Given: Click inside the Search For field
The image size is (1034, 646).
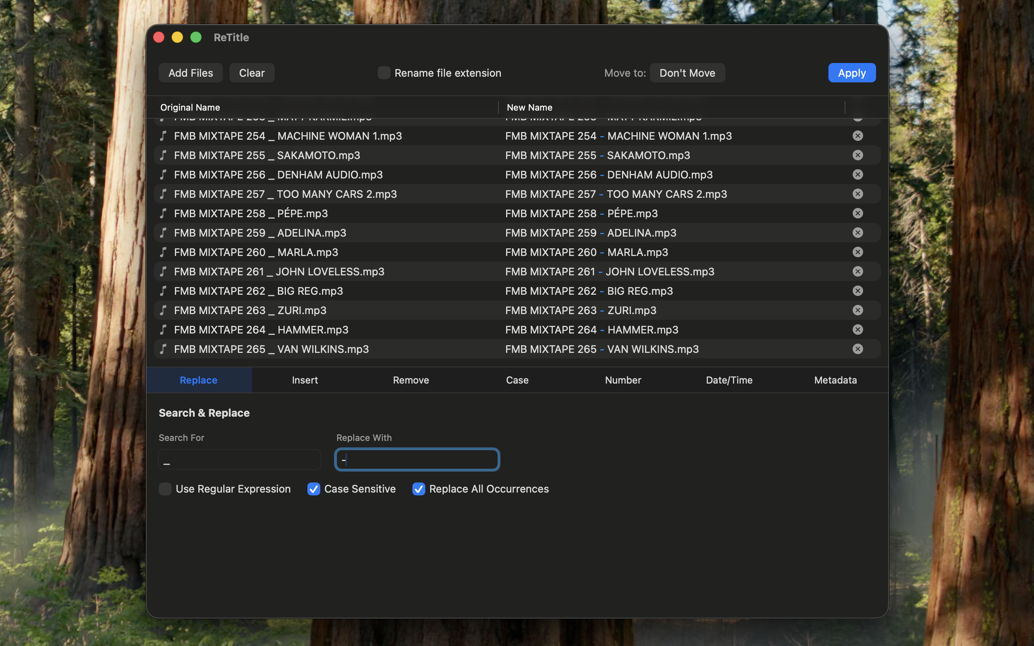Looking at the screenshot, I should pos(239,459).
